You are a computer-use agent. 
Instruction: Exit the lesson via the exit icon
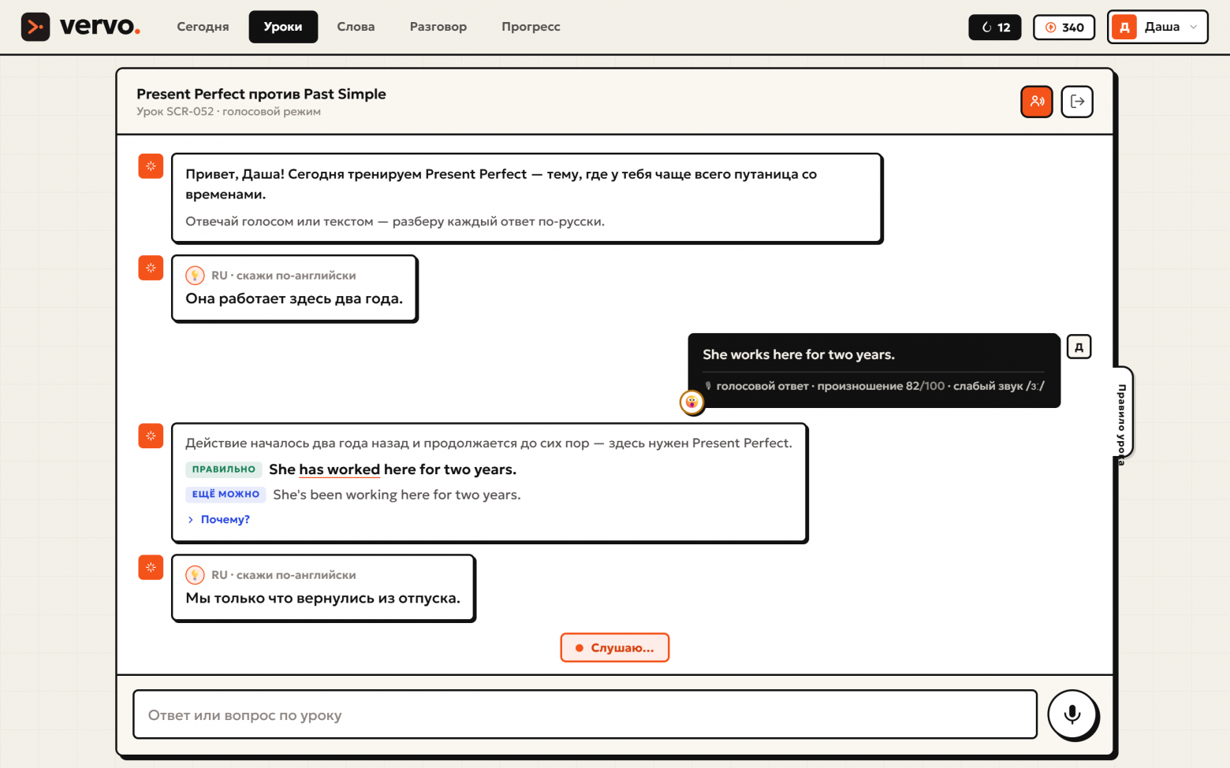click(1077, 102)
